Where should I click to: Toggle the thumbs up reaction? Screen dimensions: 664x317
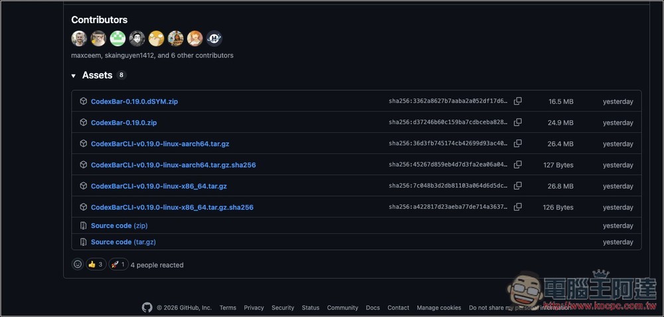(96, 265)
